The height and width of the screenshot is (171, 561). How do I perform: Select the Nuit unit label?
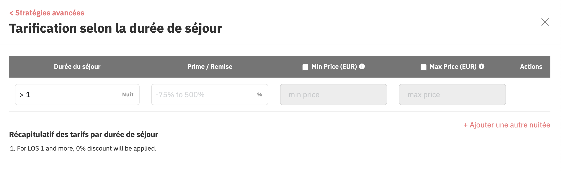(x=128, y=95)
